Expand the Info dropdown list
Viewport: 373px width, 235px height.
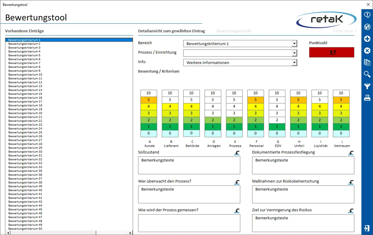(294, 63)
